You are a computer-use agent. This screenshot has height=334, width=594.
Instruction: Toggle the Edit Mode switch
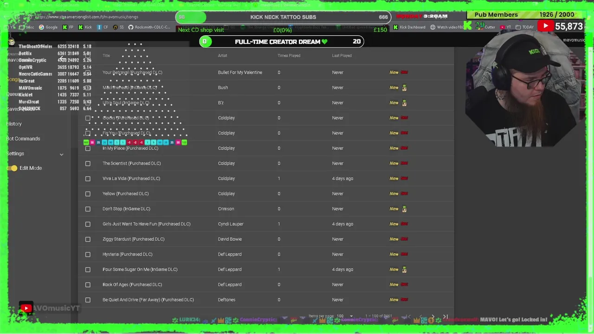tap(13, 168)
